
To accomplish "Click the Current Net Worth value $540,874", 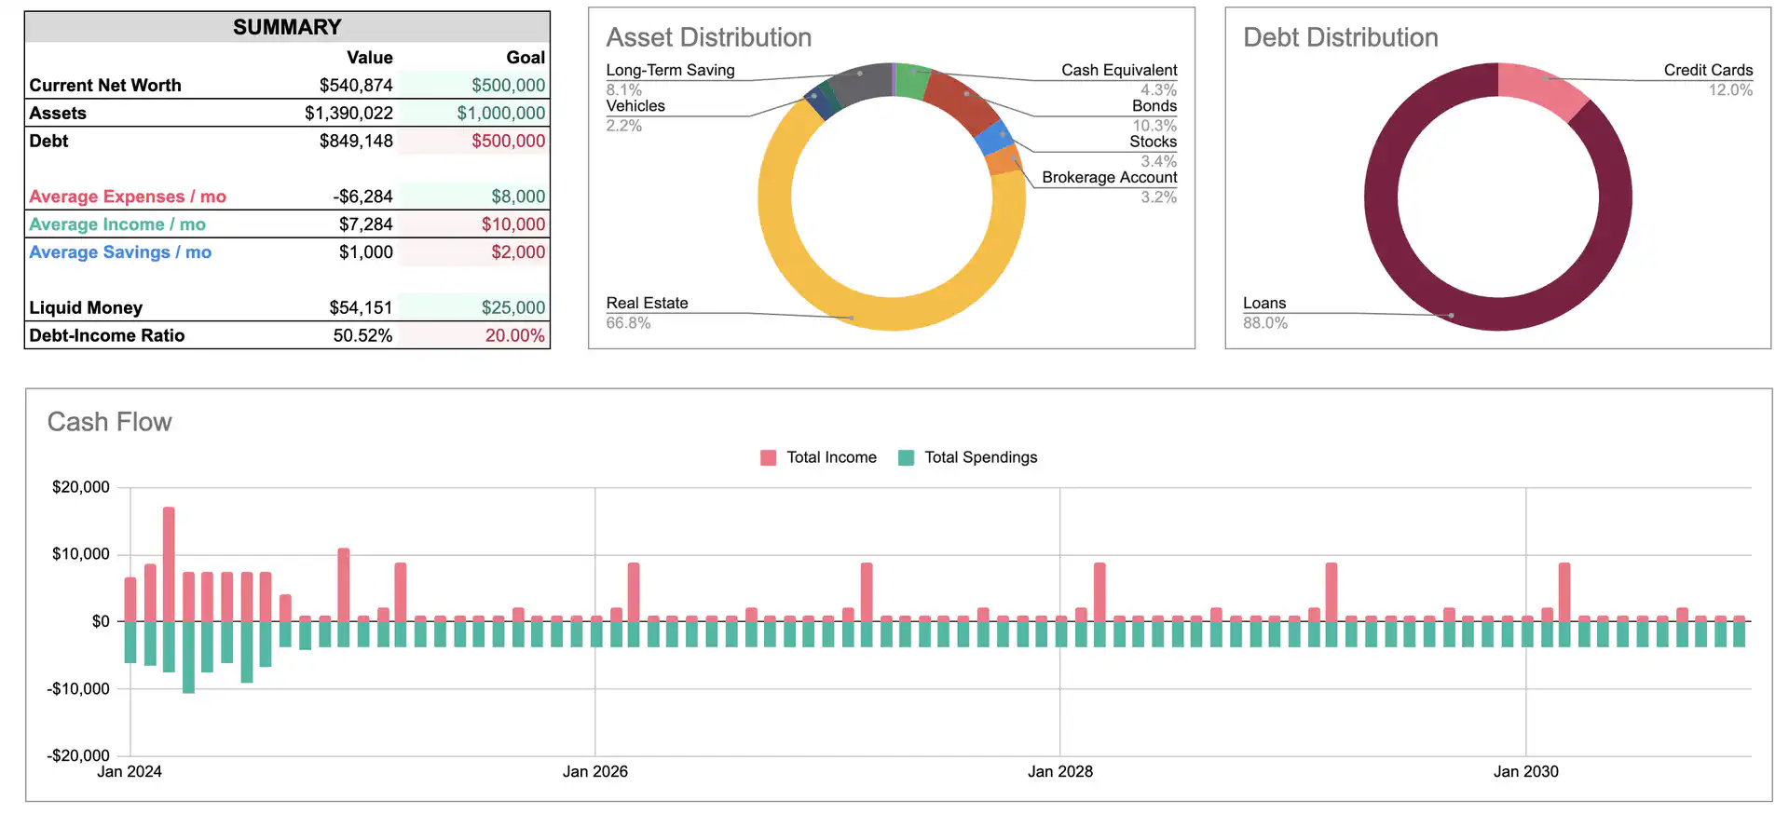I will (x=355, y=85).
